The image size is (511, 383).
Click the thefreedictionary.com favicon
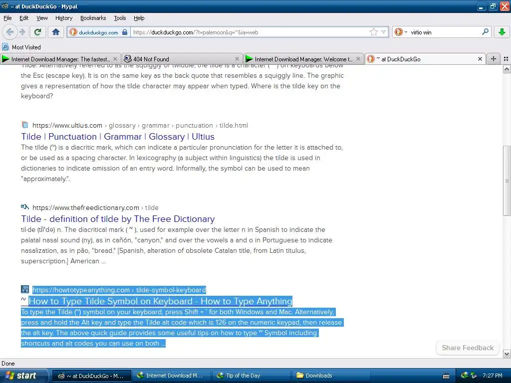coord(25,207)
